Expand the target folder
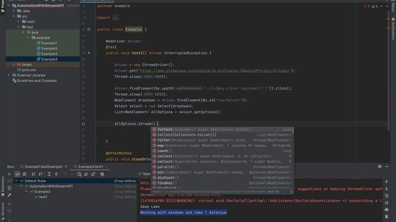Image resolution: width=396 pixels, height=222 pixels. point(14,64)
